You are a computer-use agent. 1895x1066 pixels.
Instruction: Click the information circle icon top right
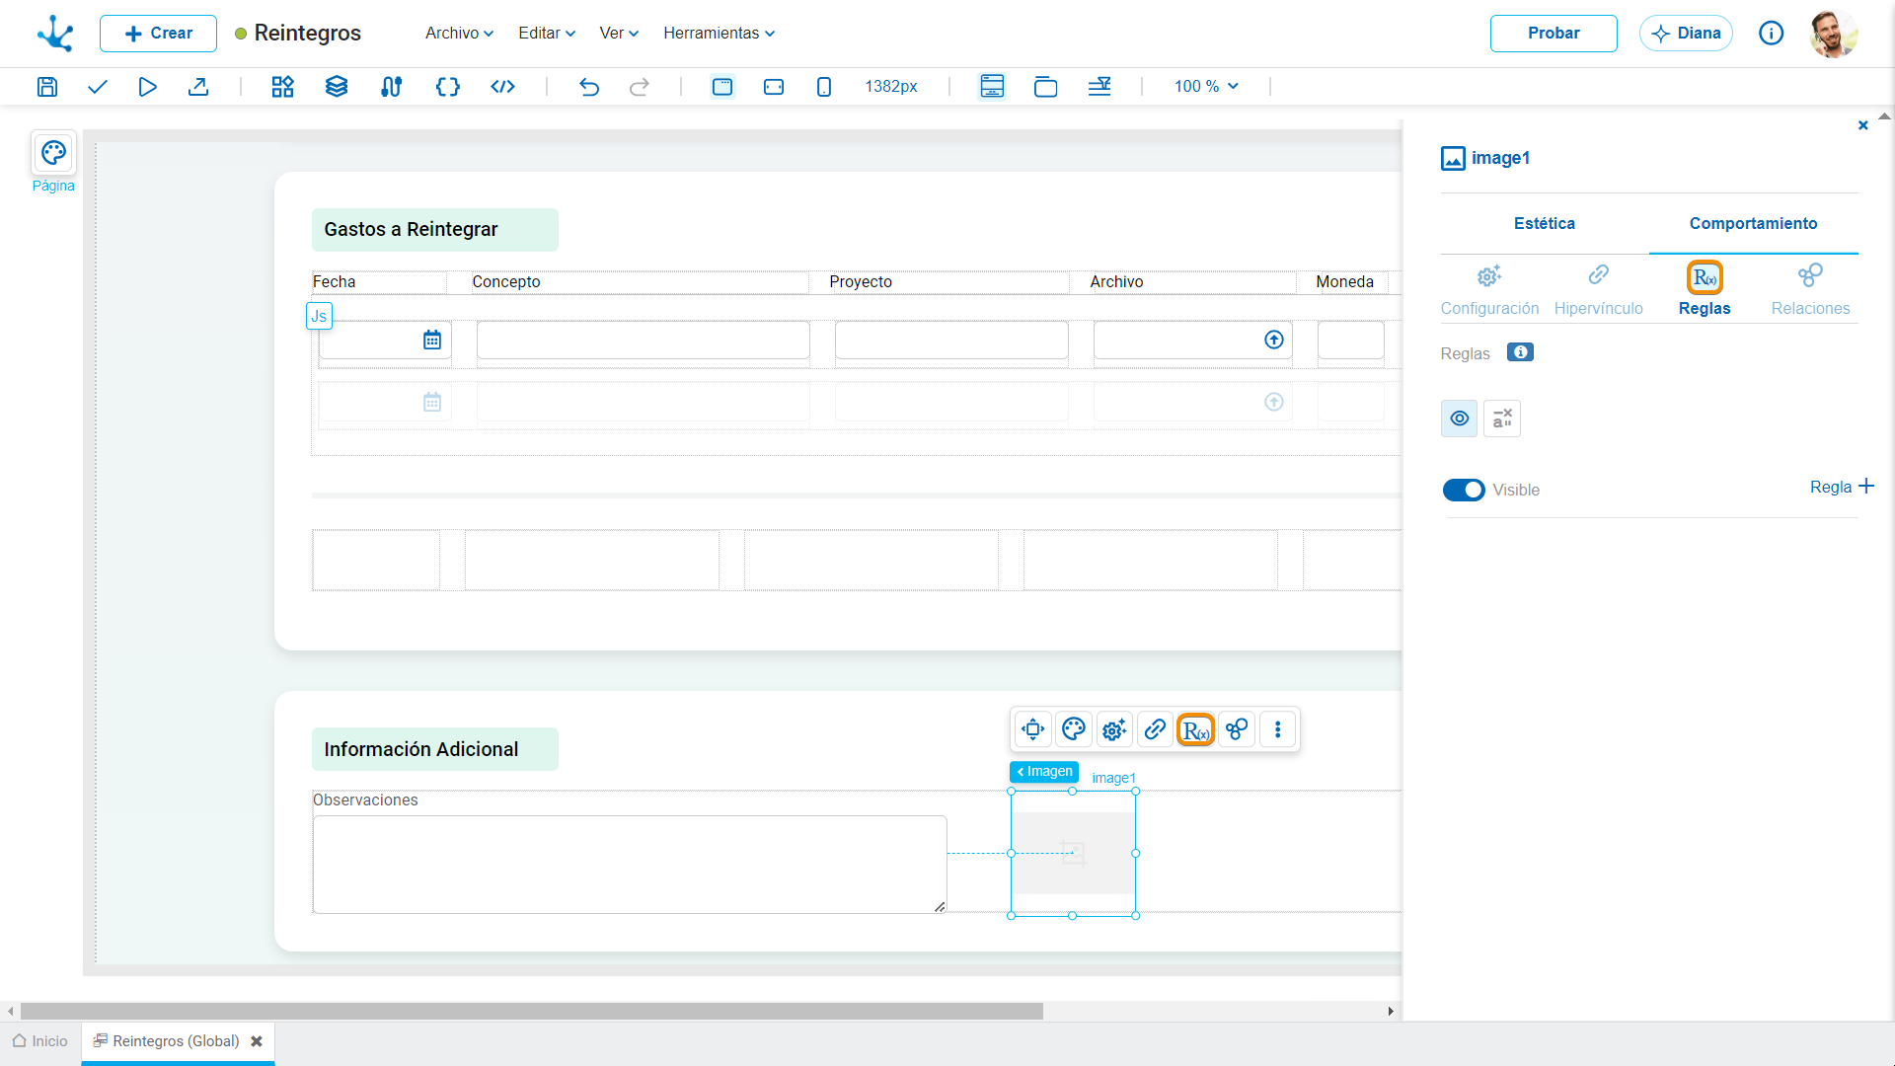click(1772, 34)
